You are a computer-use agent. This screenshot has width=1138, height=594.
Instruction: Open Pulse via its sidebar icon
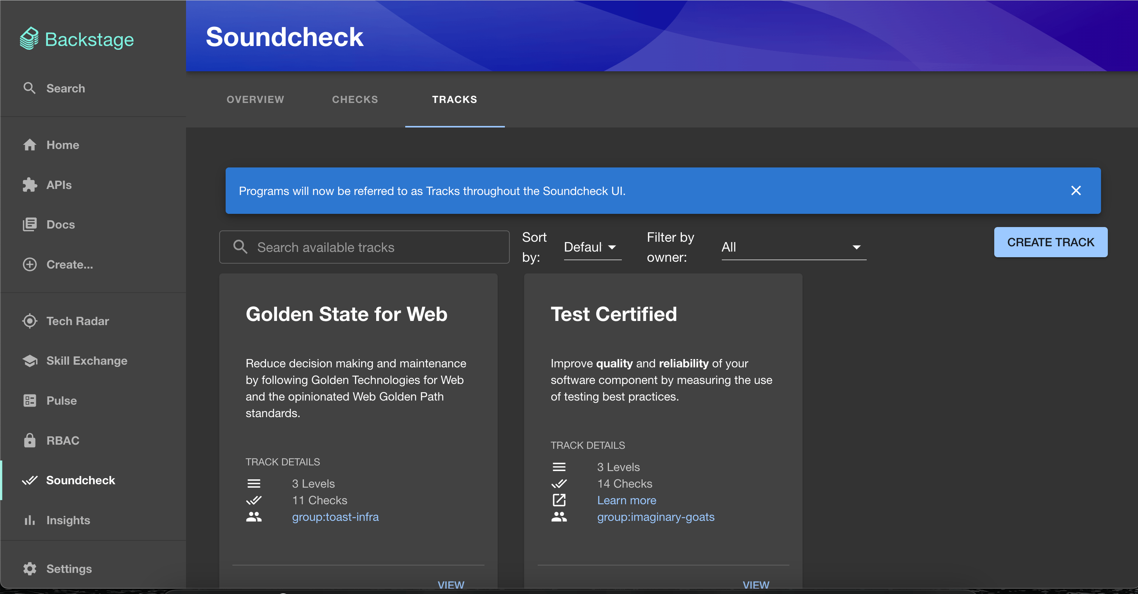pos(29,400)
